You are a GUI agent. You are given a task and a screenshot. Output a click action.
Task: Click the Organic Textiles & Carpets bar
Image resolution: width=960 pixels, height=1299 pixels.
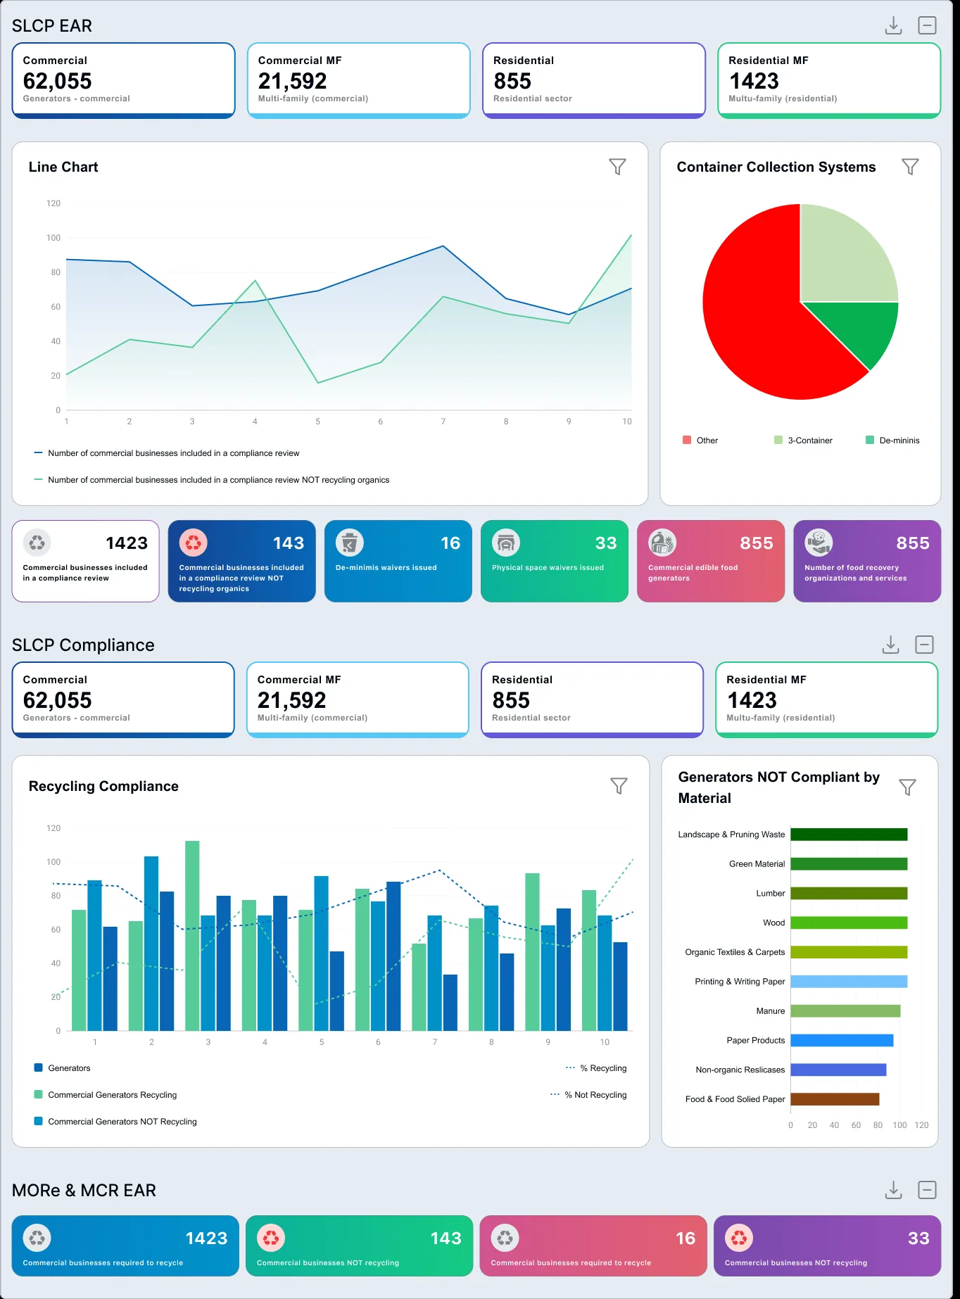point(849,952)
